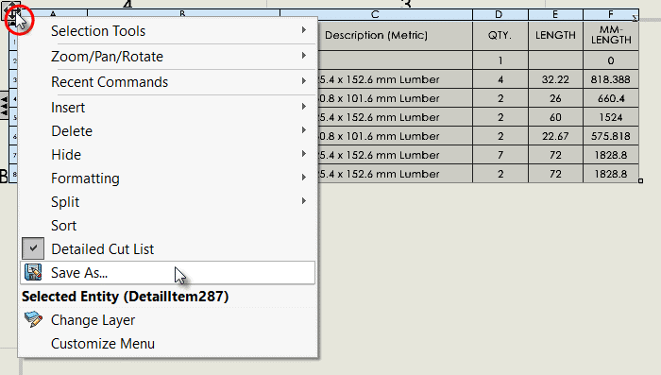Expand the Selection Tools submenu arrow
Viewport: 661px width, 375px height.
[303, 30]
